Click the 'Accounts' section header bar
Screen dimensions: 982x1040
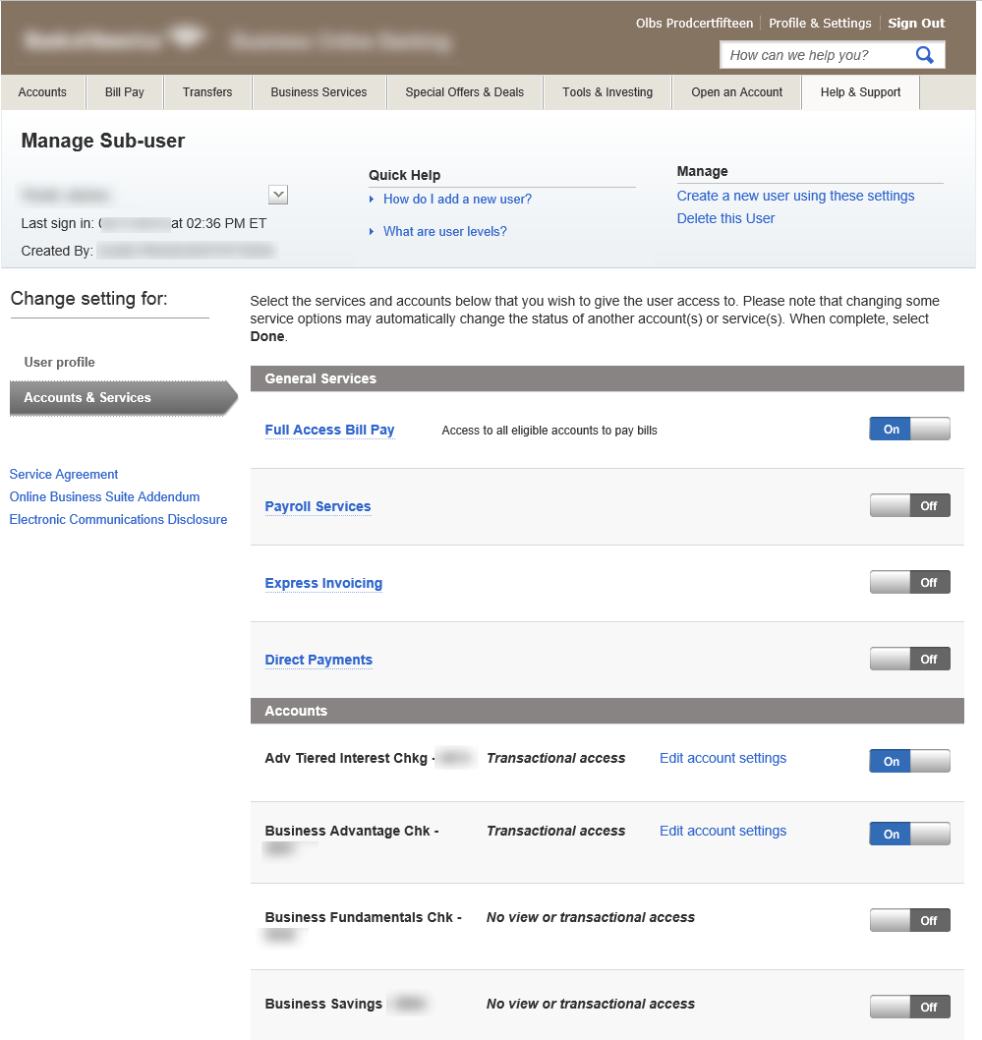607,711
